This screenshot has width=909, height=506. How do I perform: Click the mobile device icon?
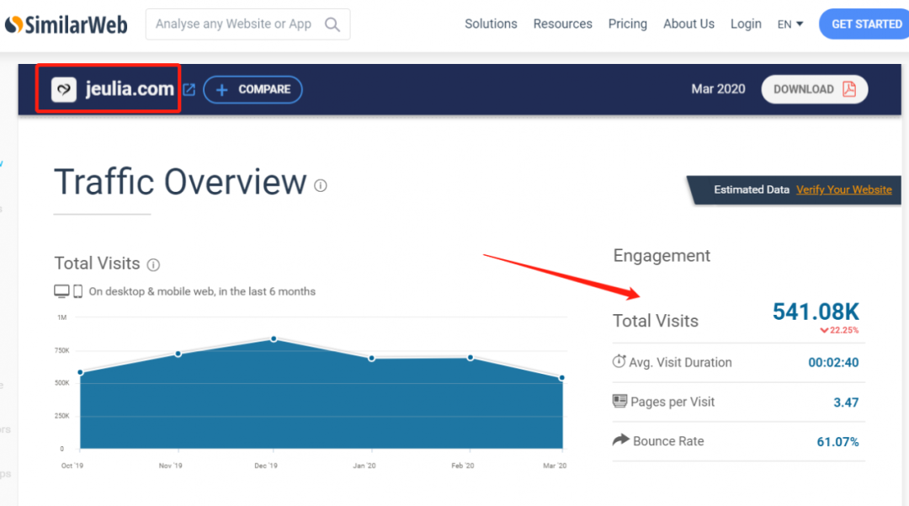[x=77, y=291]
